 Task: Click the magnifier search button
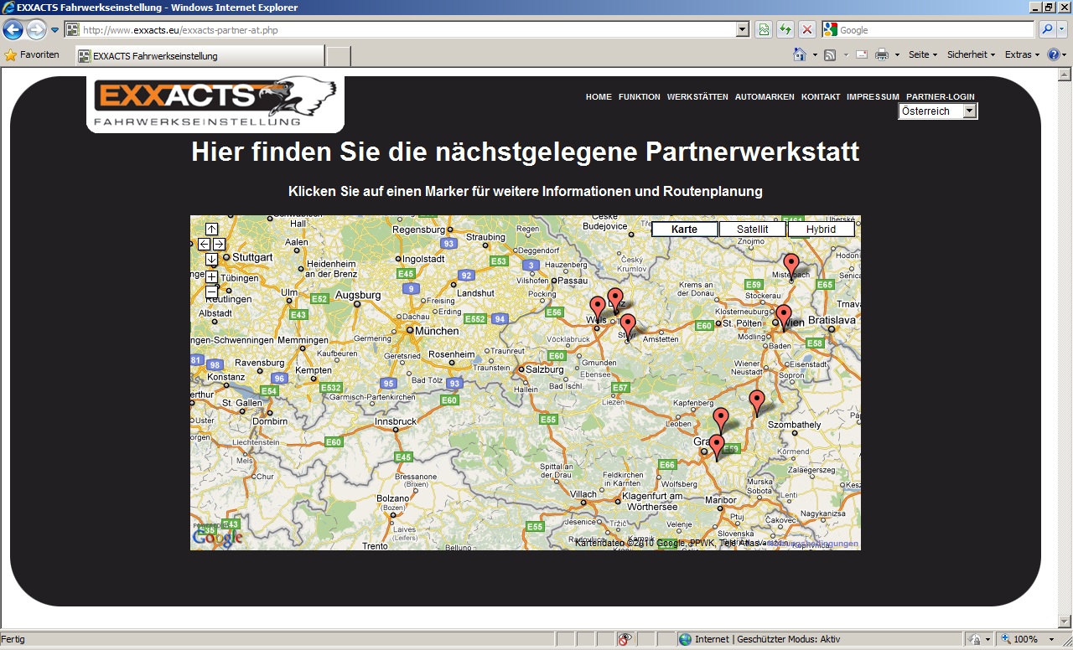(x=1047, y=30)
